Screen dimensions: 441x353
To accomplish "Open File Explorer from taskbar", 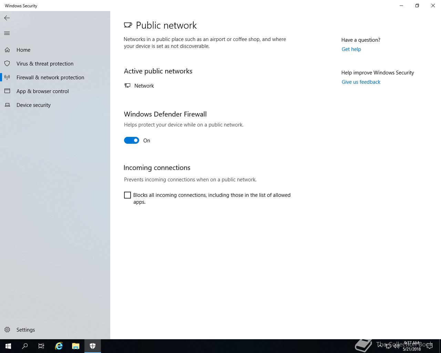I will [x=75, y=346].
